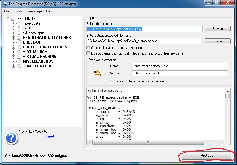Click the file information scroll down arrow
The image size is (237, 165).
[x=228, y=137]
